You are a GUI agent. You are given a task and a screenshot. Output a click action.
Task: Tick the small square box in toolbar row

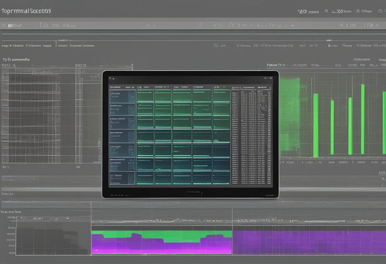pyautogui.click(x=216, y=46)
